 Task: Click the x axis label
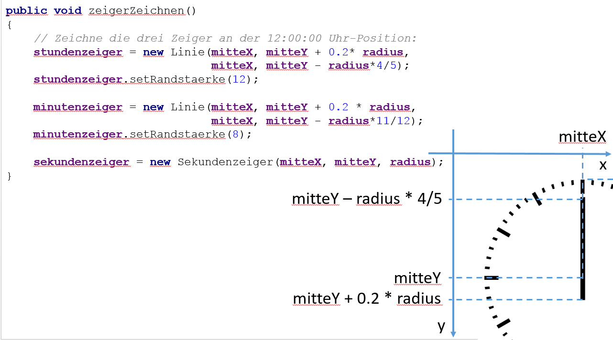(x=603, y=165)
